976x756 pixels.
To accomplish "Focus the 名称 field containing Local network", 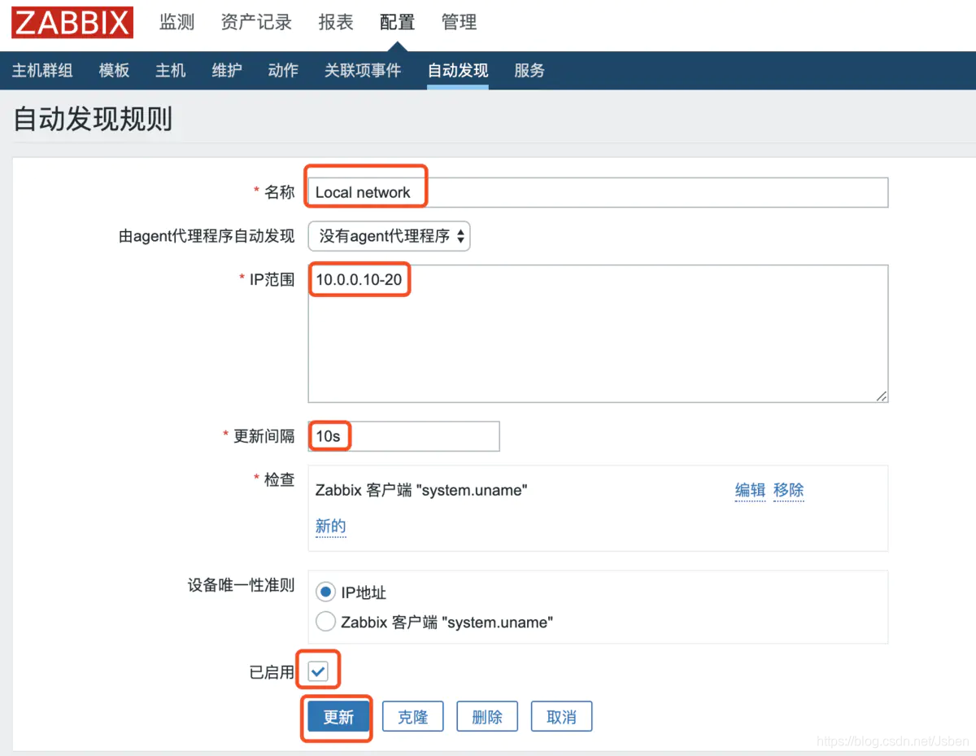I will [x=598, y=193].
